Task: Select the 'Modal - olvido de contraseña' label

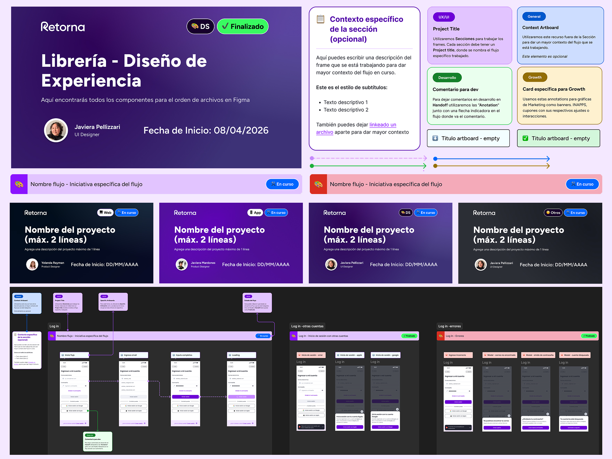Action: [538, 355]
